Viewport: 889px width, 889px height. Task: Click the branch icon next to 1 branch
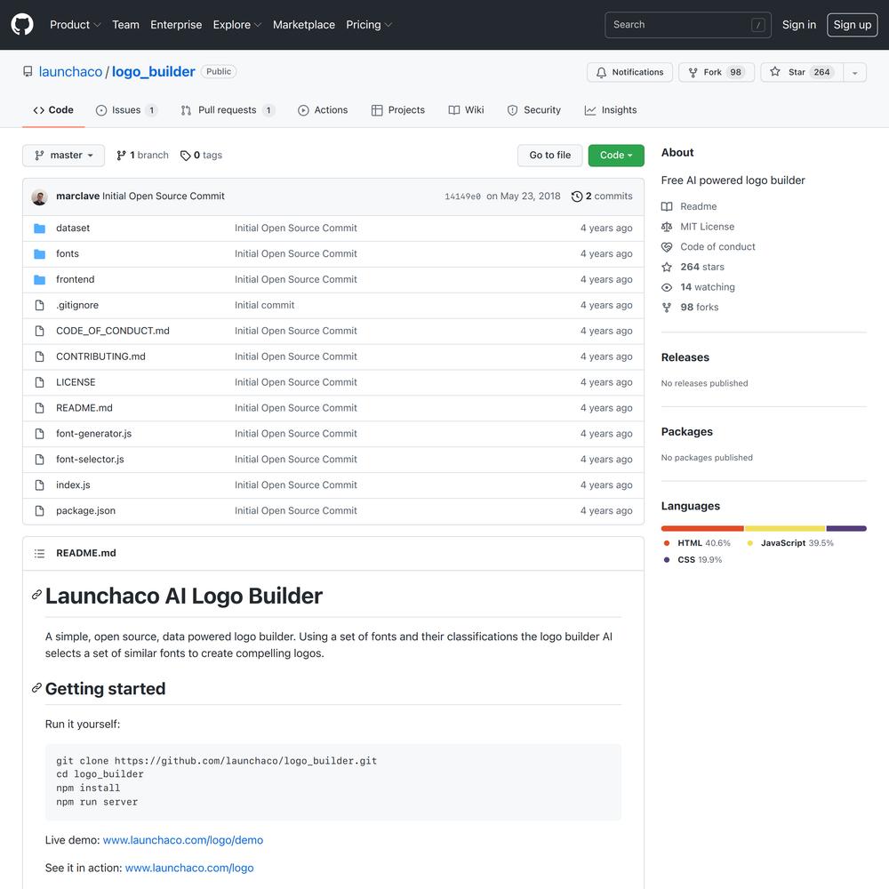tap(121, 156)
